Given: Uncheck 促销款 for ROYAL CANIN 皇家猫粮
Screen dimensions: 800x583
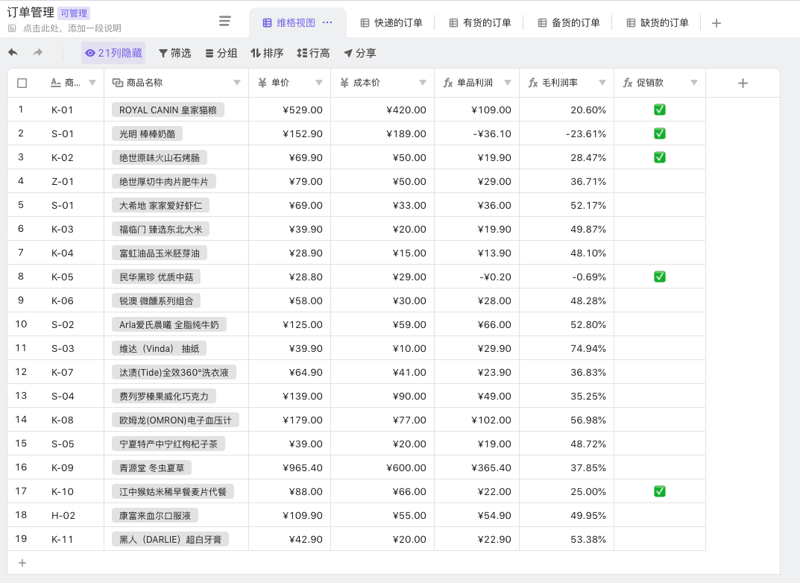Looking at the screenshot, I should pos(659,110).
